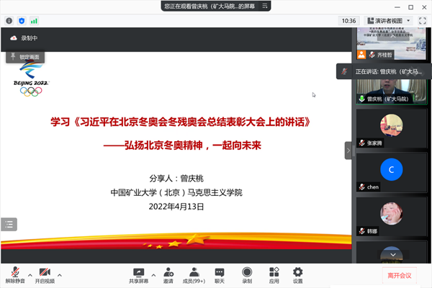This screenshot has width=432, height=288.
Task: Turn on video (开启视频)
Action: [45, 274]
